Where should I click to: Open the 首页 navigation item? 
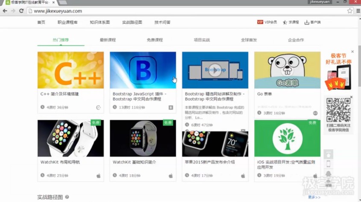41,22
